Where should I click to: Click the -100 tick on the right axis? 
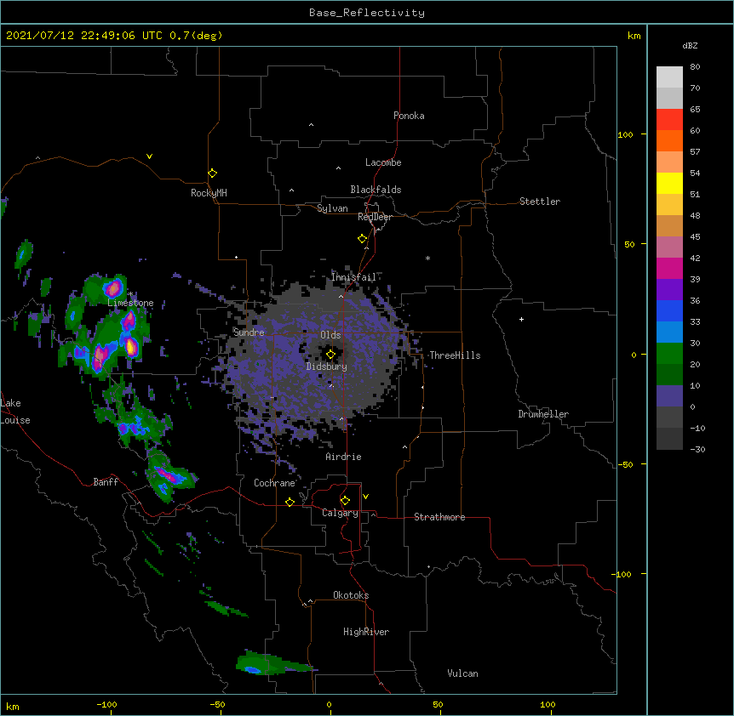click(x=622, y=574)
